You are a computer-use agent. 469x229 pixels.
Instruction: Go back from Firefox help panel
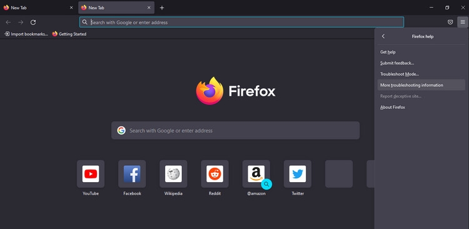pos(383,36)
